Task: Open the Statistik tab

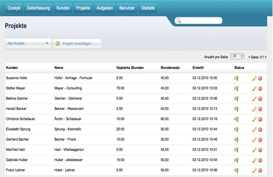Action: tap(148, 8)
